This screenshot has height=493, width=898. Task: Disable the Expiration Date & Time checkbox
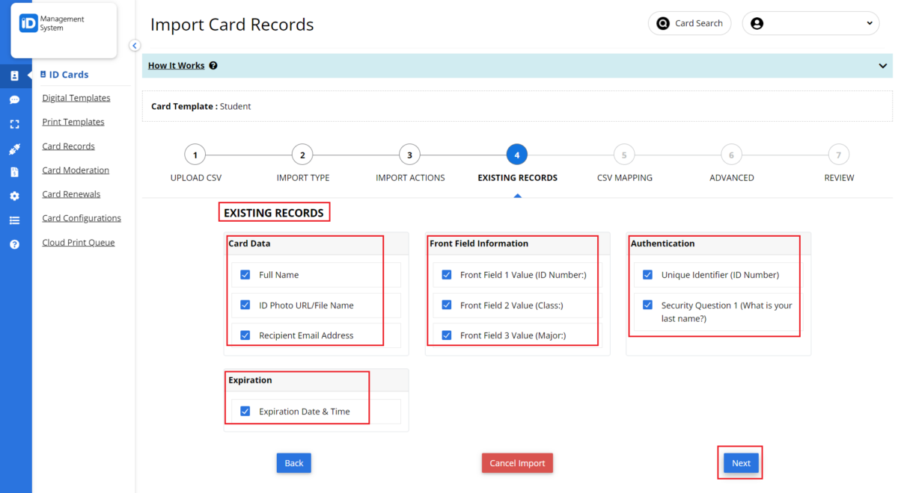[x=245, y=411]
